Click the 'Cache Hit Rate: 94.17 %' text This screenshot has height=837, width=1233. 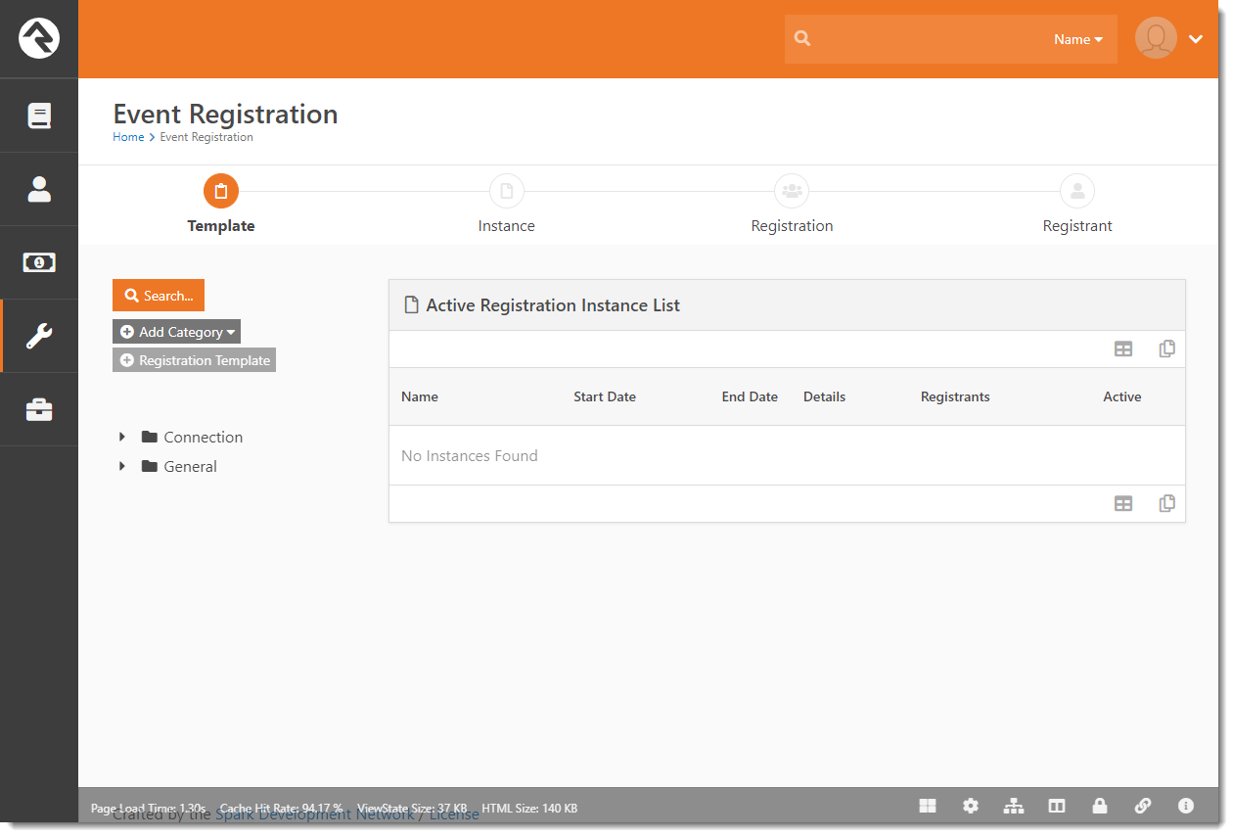click(281, 808)
